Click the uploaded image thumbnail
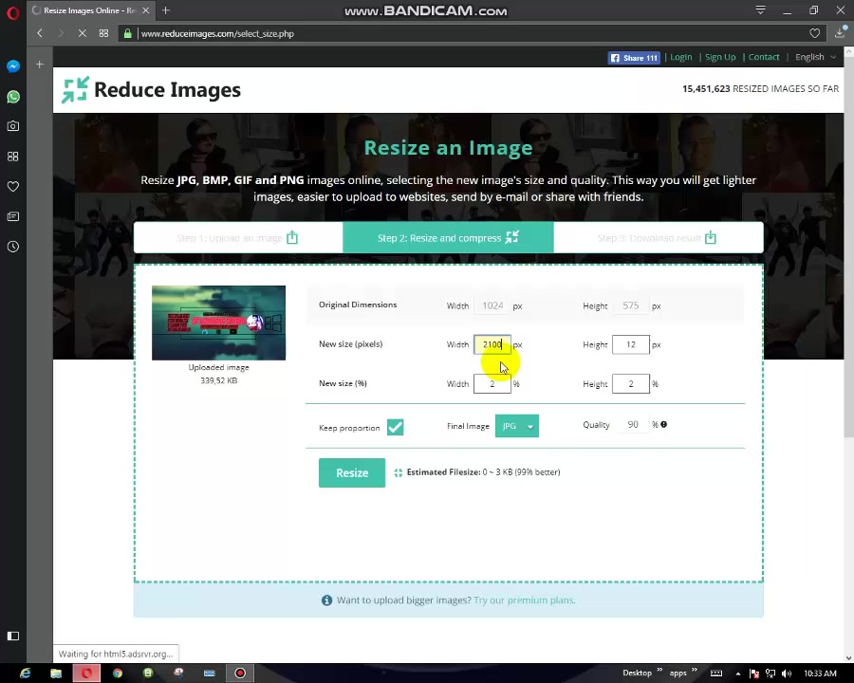The height and width of the screenshot is (683, 854). point(218,323)
